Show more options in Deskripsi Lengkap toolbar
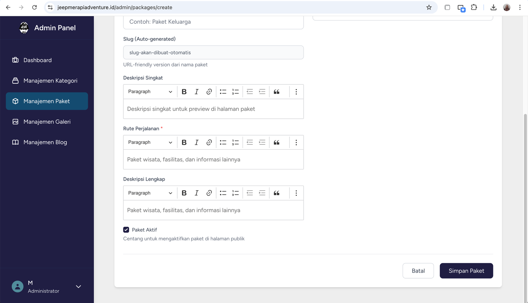 [296, 193]
